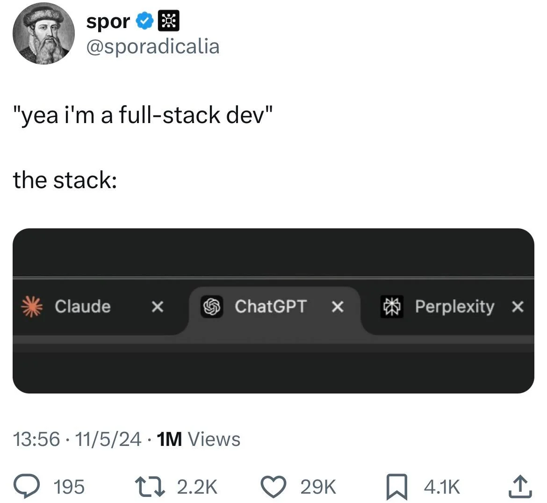Switch to the Perplexity tab

pyautogui.click(x=453, y=306)
